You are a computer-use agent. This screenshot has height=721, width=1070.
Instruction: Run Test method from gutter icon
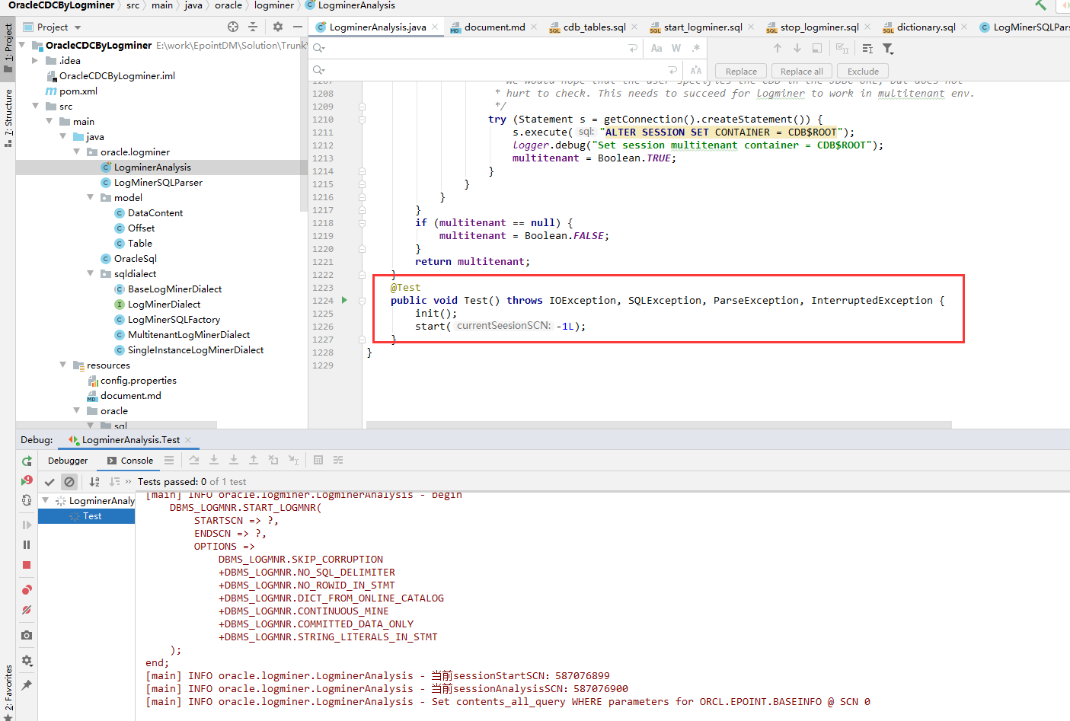[344, 300]
